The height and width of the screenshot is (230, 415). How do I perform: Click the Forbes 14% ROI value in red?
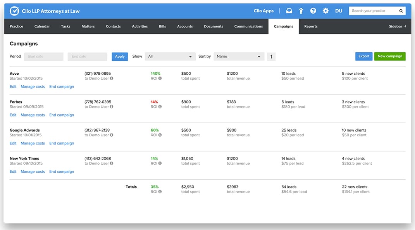click(x=154, y=102)
